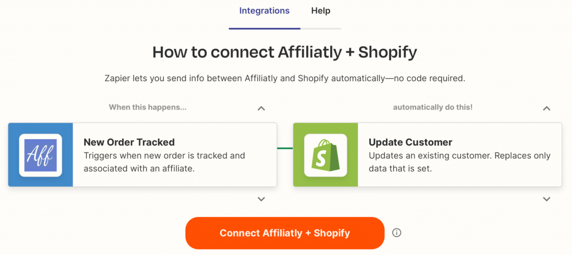The height and width of the screenshot is (255, 572).
Task: Switch to the Integrations tab
Action: 264,11
